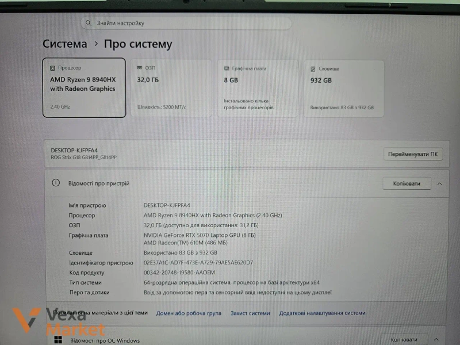Viewport: 460px width, 345px height.
Task: Click the info icon near 'Відомості про пристрій'
Action: coord(56,183)
